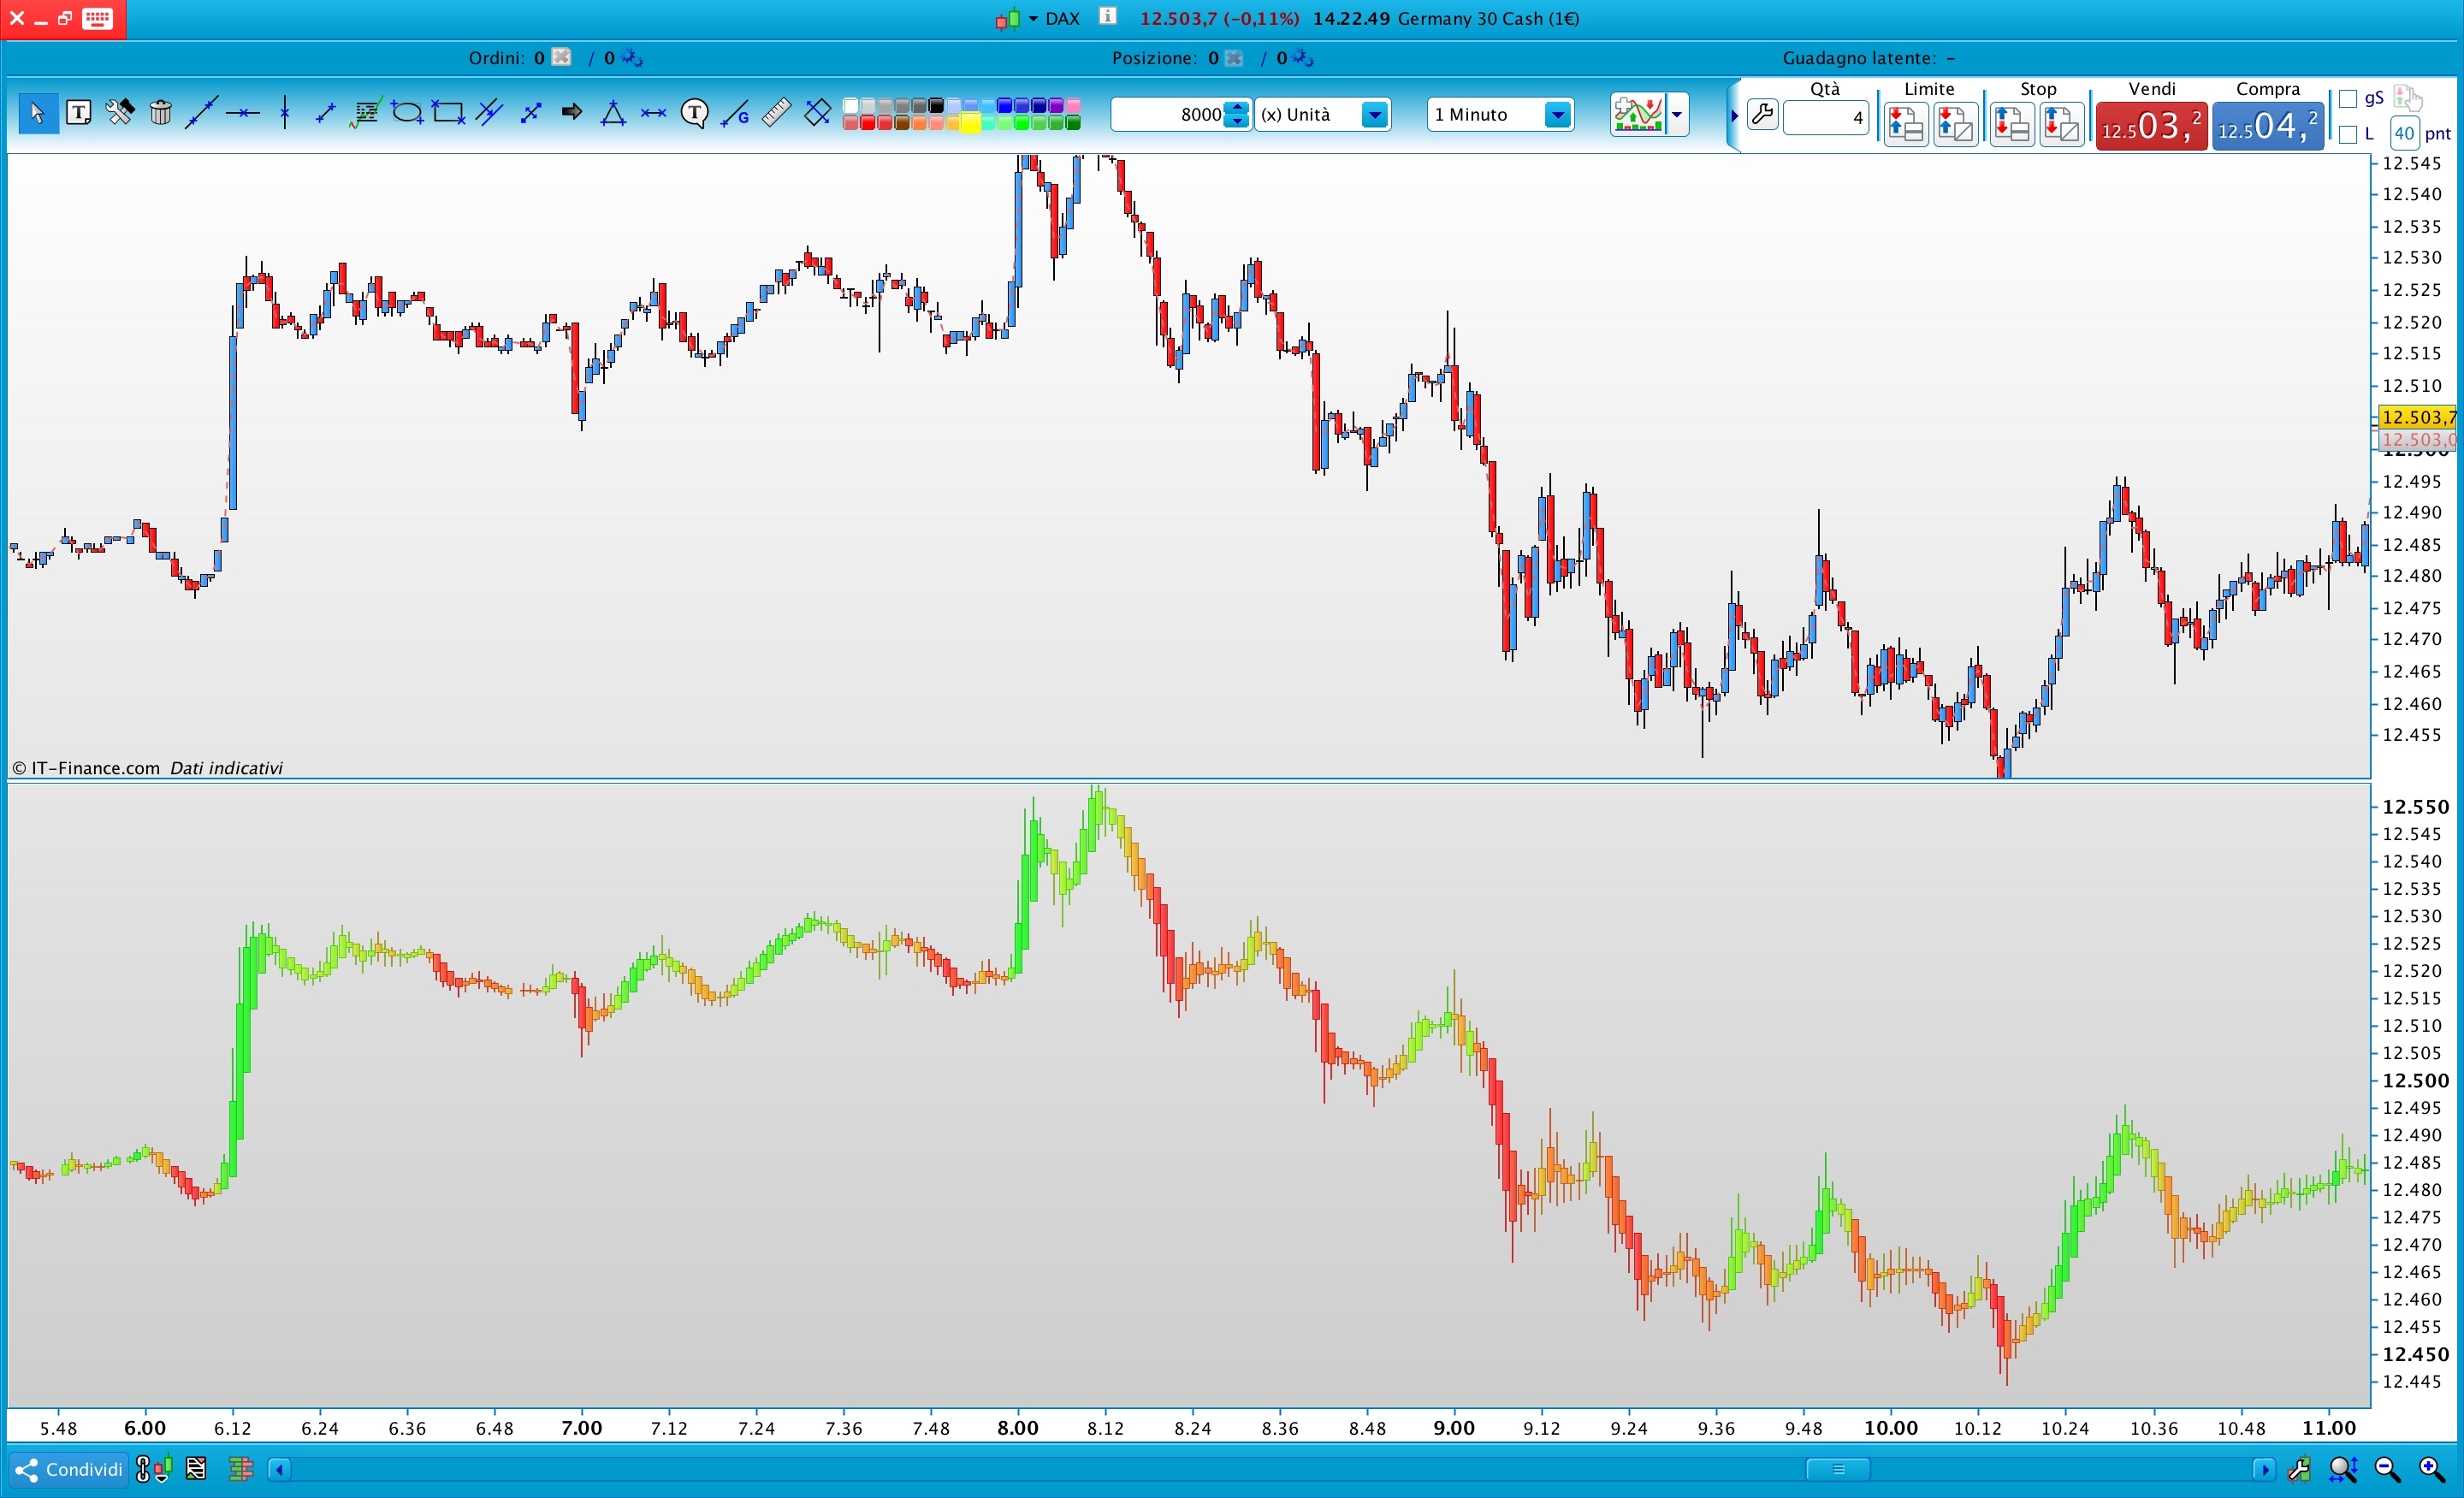The image size is (2464, 1498).
Task: Open indicators button dropdown arrow
Action: [x=1677, y=115]
